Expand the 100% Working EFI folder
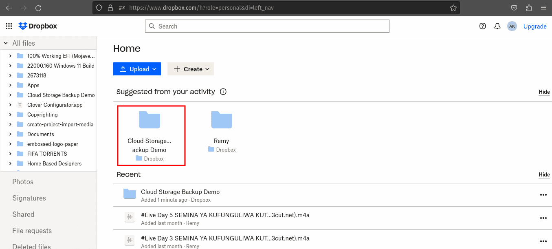This screenshot has height=249, width=552. 10,56
